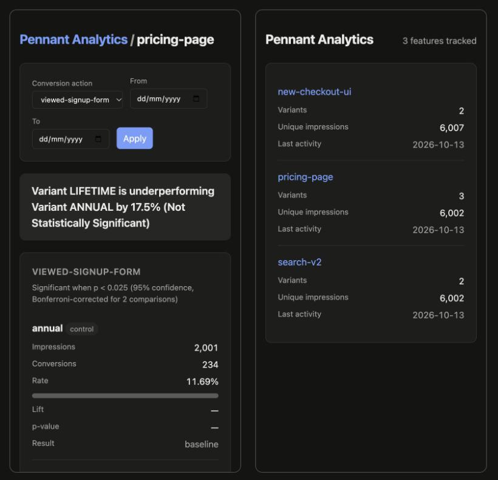Click the Impressions value 2,001
This screenshot has width=498, height=480.
coord(206,348)
